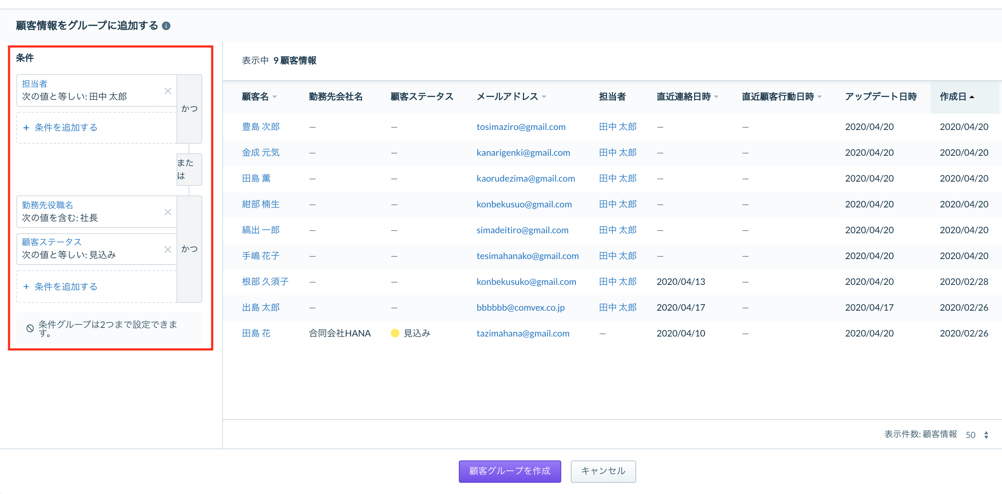Viewport: 1002px width, 494px height.
Task: Click the info icon beside 顧客情報をグループに追加する
Action: tap(166, 26)
